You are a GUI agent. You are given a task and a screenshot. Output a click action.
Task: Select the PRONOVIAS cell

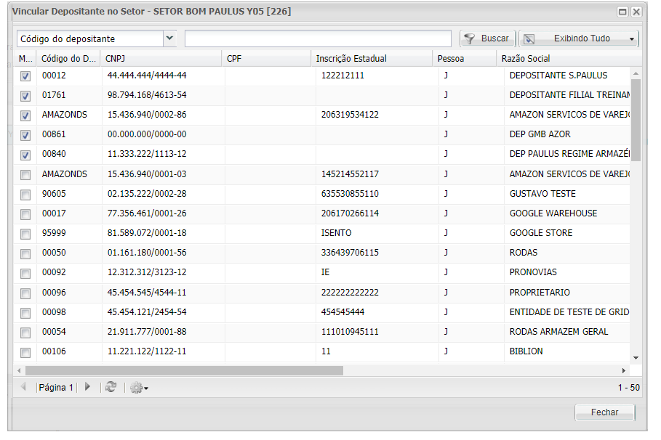pyautogui.click(x=567, y=272)
